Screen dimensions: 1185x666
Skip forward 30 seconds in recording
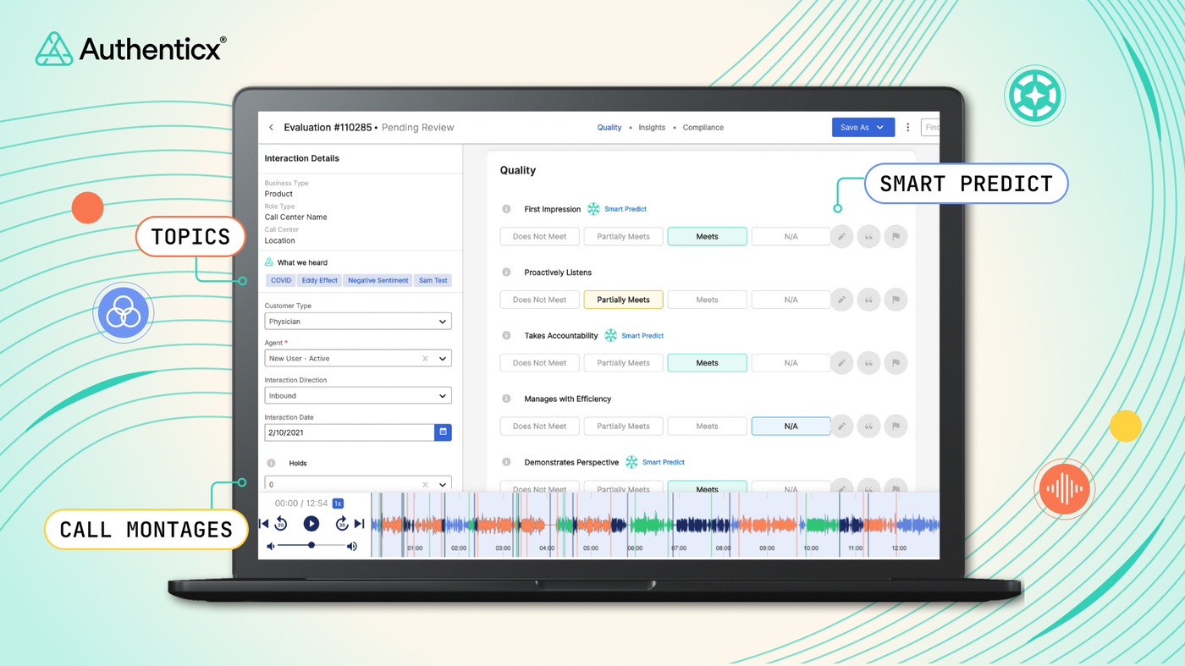coord(342,524)
